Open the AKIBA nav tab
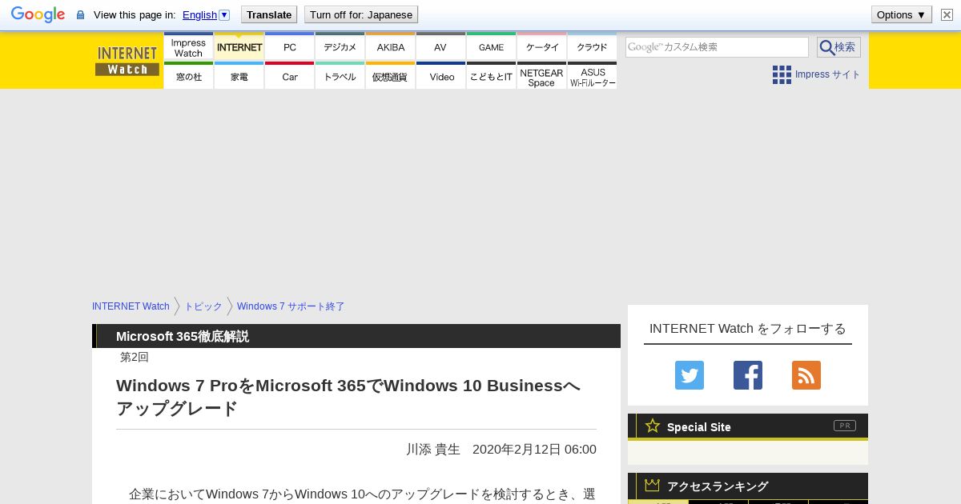The width and height of the screenshot is (961, 504). [391, 46]
